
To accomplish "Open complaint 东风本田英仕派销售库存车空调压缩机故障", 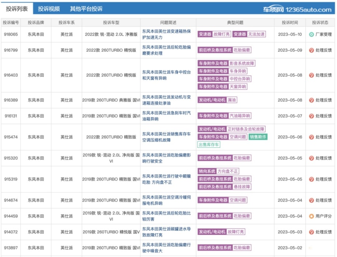I will (167, 137).
